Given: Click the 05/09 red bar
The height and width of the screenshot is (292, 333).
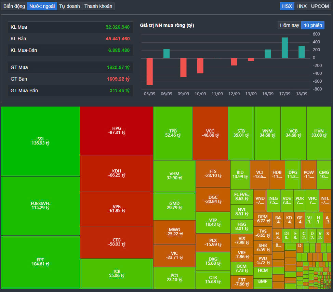Looking at the screenshot, I should [x=149, y=71].
